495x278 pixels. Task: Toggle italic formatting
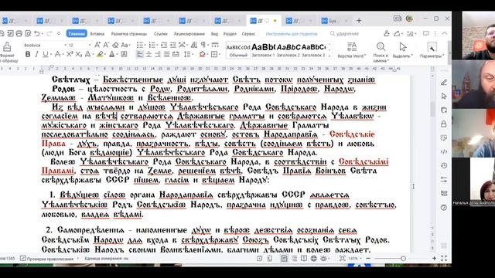point(36,54)
